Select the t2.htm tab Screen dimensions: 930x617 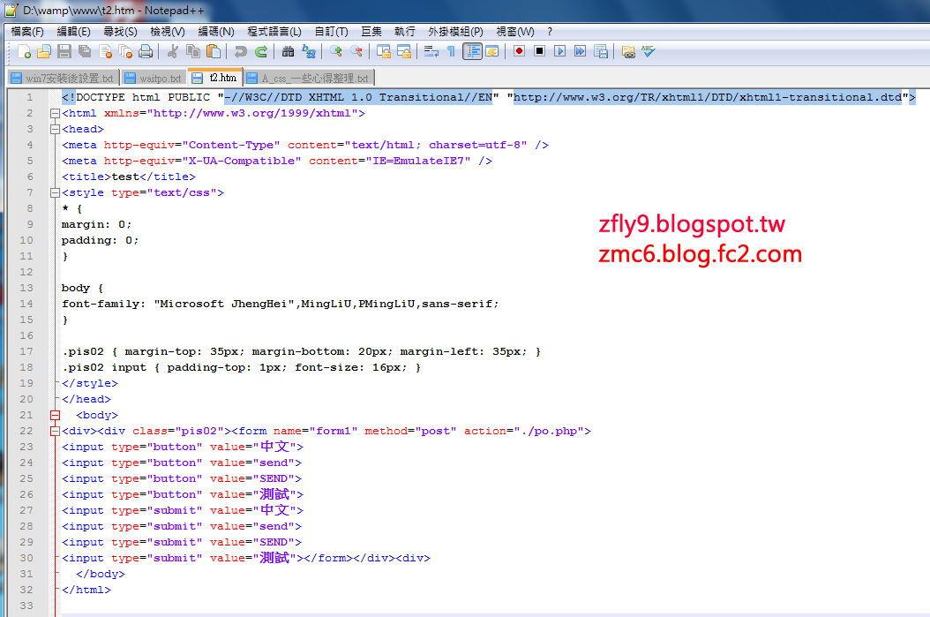click(216, 77)
